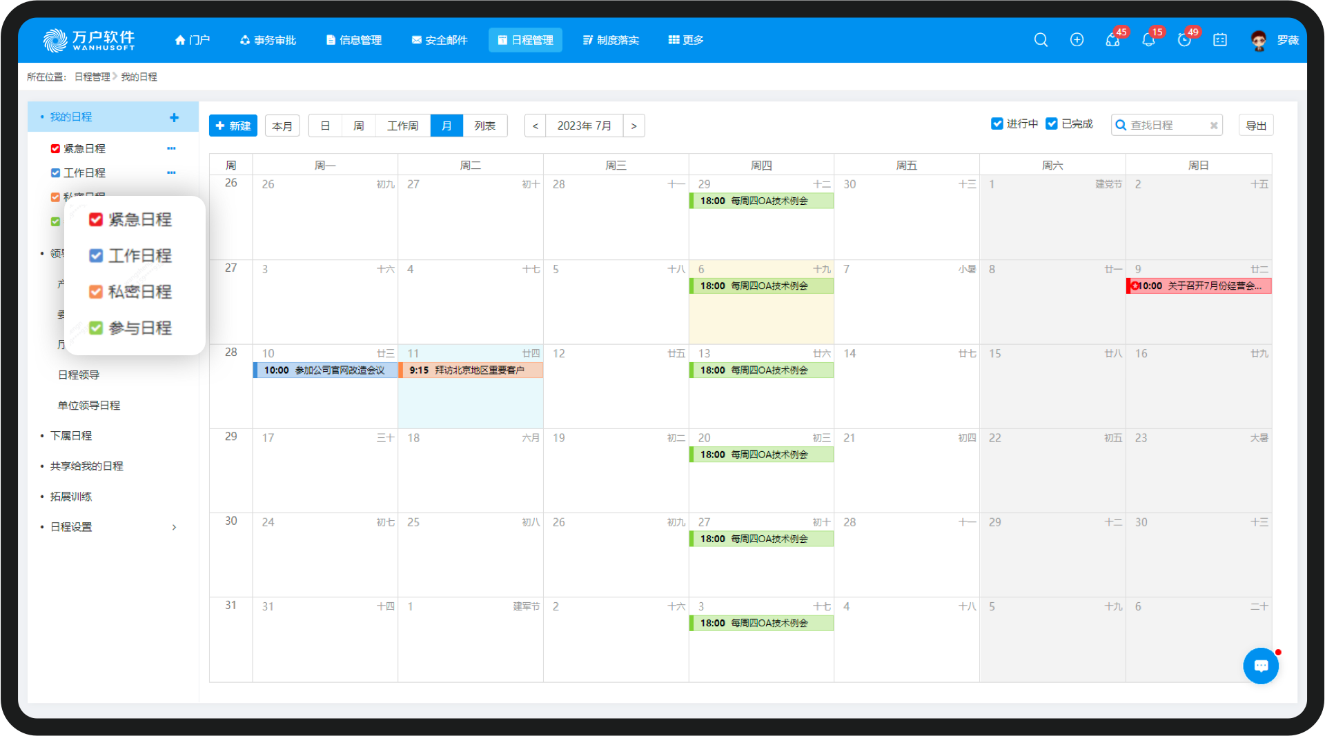Clear the 查找日程 search box

point(1213,126)
